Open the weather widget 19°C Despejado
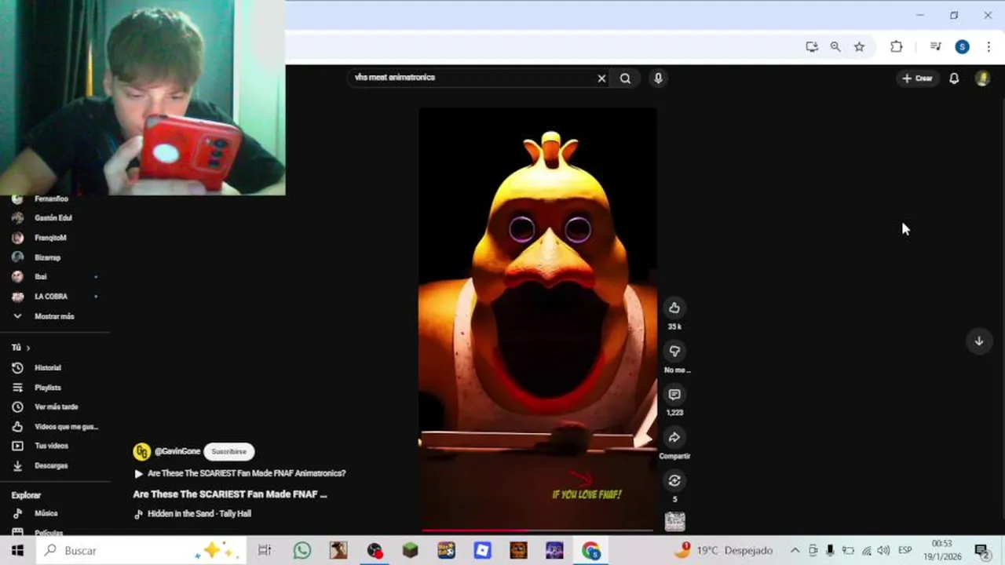The image size is (1005, 565). tap(724, 550)
